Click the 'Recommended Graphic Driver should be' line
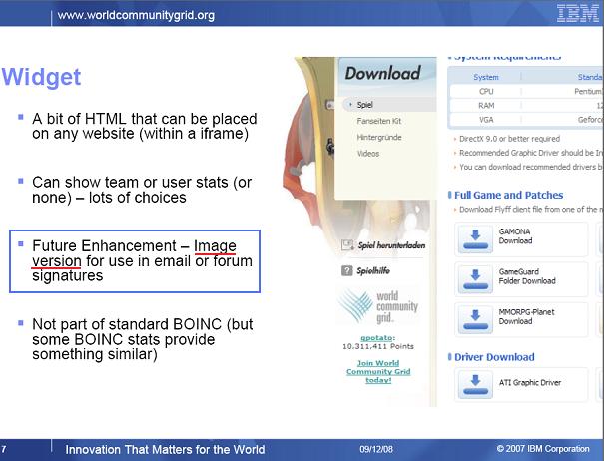Screen dimensions: 604x461 (530, 153)
